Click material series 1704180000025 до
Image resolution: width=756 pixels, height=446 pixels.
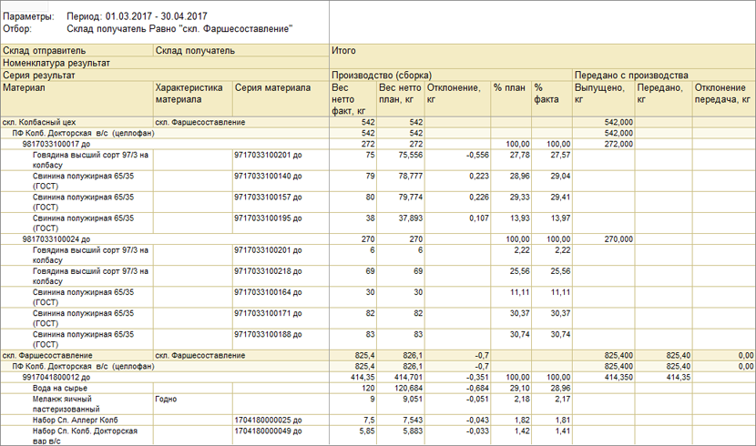[268, 421]
